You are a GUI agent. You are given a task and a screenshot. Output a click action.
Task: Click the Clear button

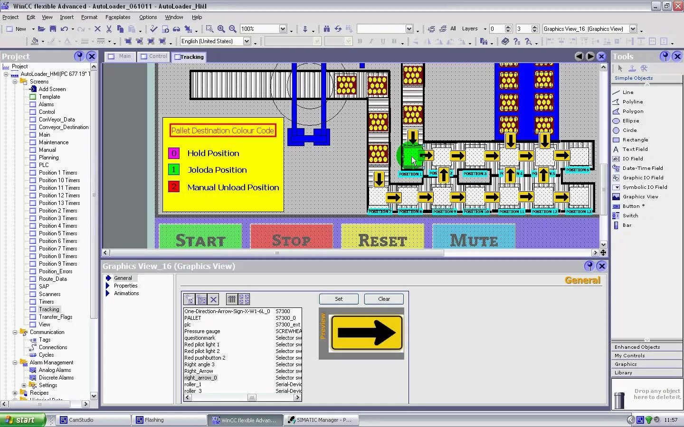click(x=384, y=299)
